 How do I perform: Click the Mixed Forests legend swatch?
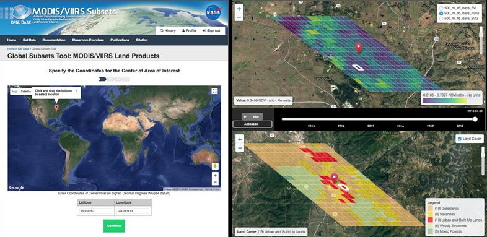tap(430, 231)
